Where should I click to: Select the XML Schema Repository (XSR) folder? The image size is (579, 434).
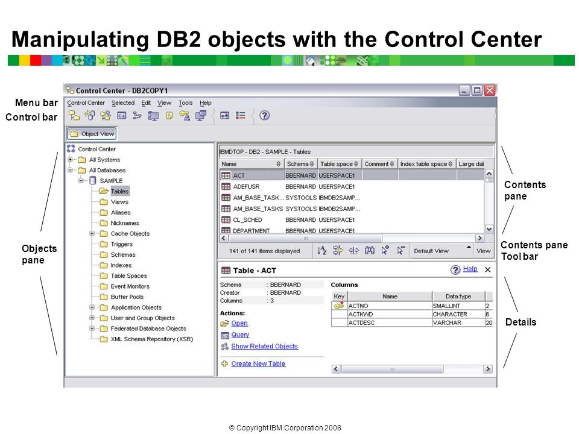tap(147, 339)
